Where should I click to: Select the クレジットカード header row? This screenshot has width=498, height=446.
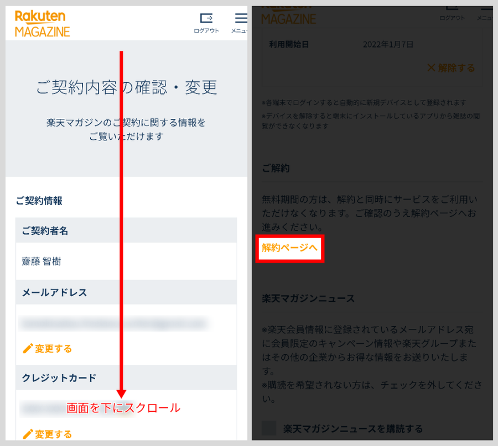point(126,377)
